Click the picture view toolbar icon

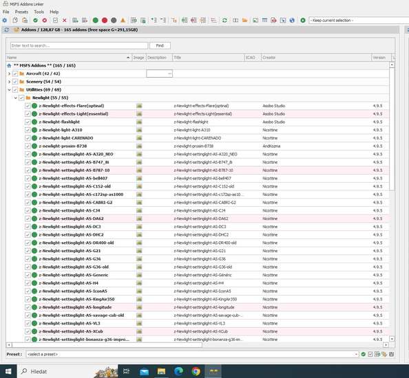255,21
